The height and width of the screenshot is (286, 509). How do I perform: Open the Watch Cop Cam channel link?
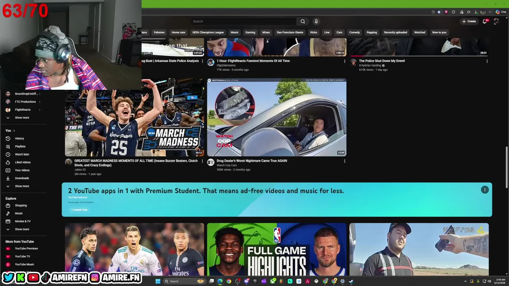227,165
